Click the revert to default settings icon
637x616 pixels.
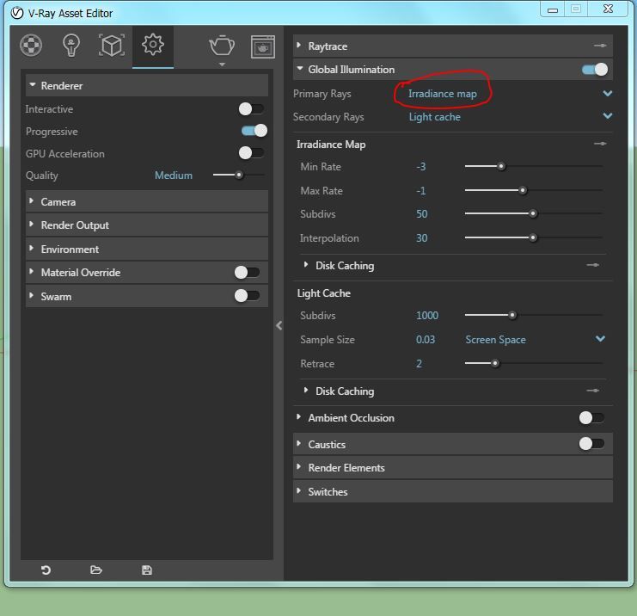coord(46,570)
